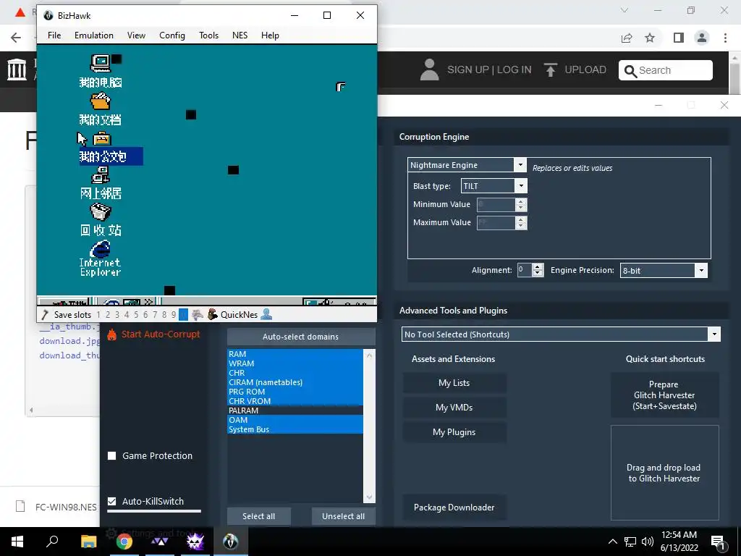Screen dimensions: 741x556
Task: Open the Emulation menu in BizHawk
Action: (93, 35)
